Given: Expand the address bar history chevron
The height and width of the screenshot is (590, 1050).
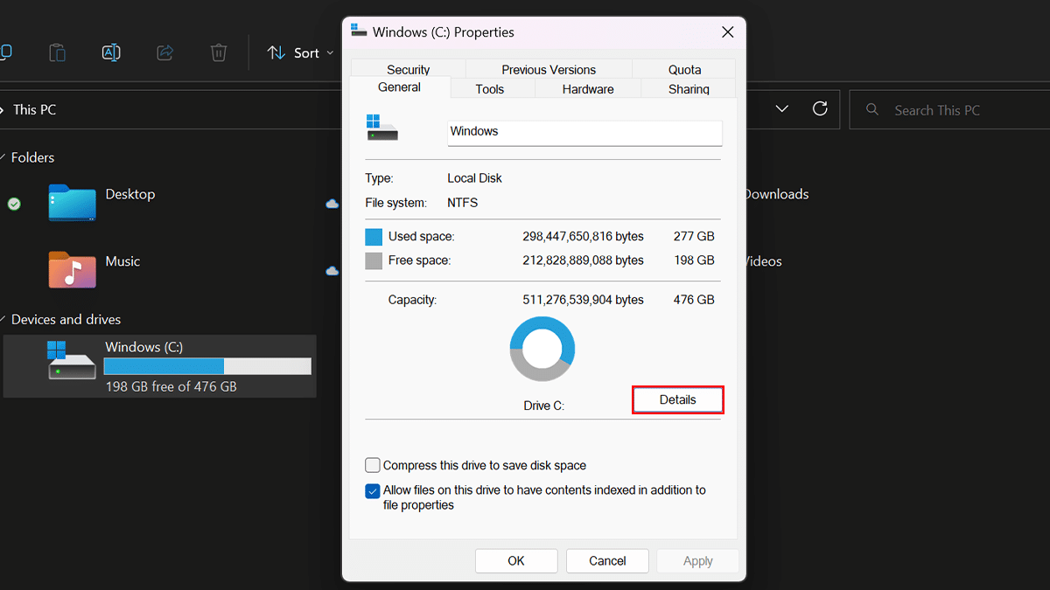Looking at the screenshot, I should pyautogui.click(x=782, y=109).
